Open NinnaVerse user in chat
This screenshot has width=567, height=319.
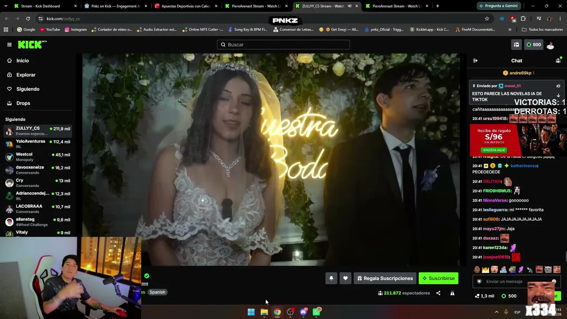[495, 200]
